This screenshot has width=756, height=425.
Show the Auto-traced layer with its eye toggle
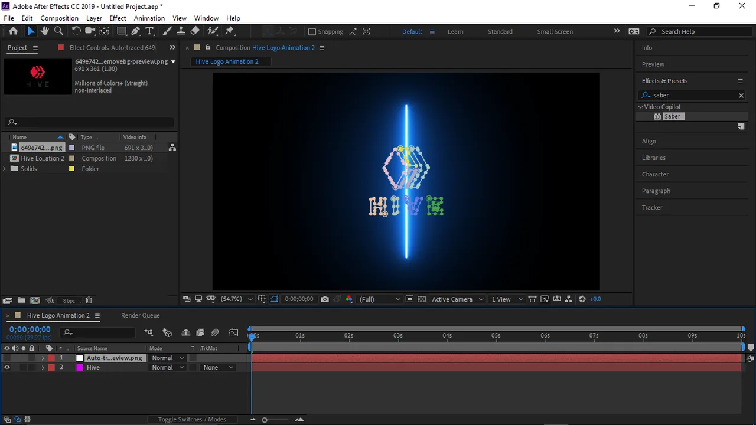[7, 358]
